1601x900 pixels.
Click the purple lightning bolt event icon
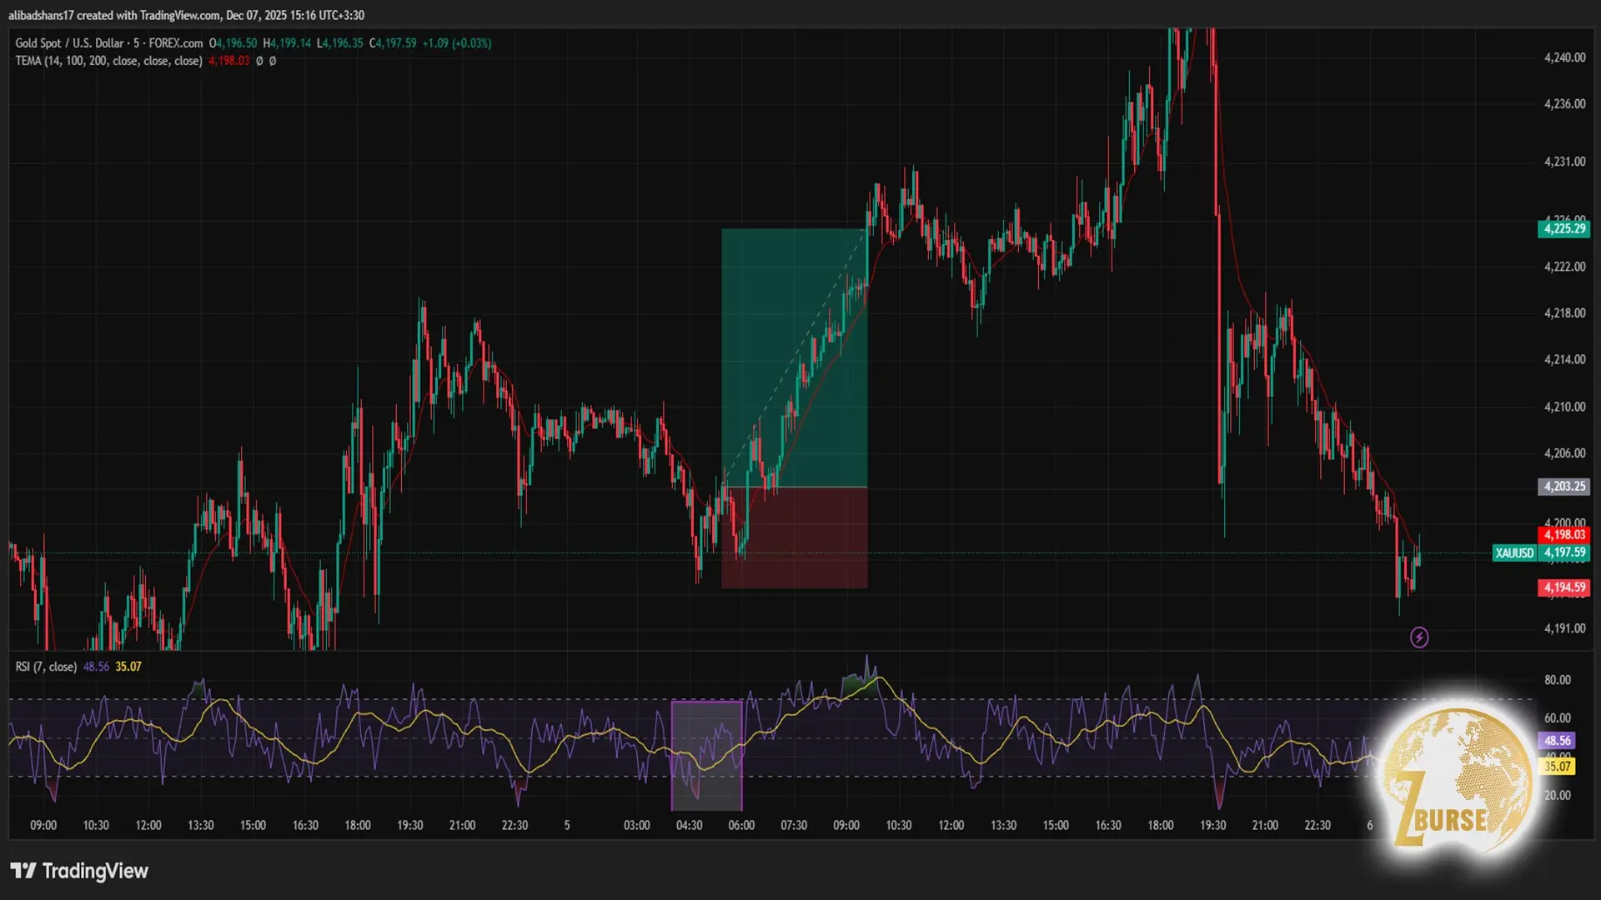[1419, 637]
